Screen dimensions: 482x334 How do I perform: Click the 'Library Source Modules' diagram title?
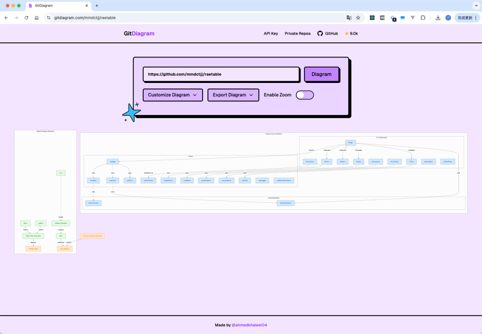point(274,134)
